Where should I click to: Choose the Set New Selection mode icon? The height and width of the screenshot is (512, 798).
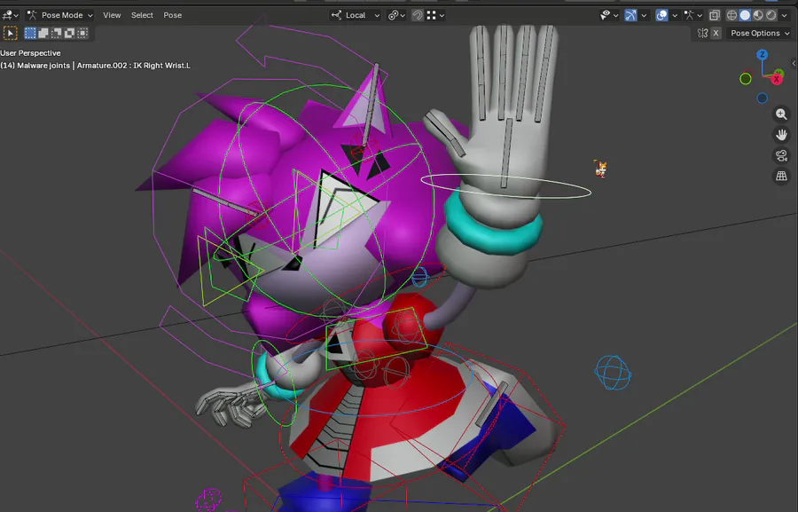pyautogui.click(x=30, y=33)
